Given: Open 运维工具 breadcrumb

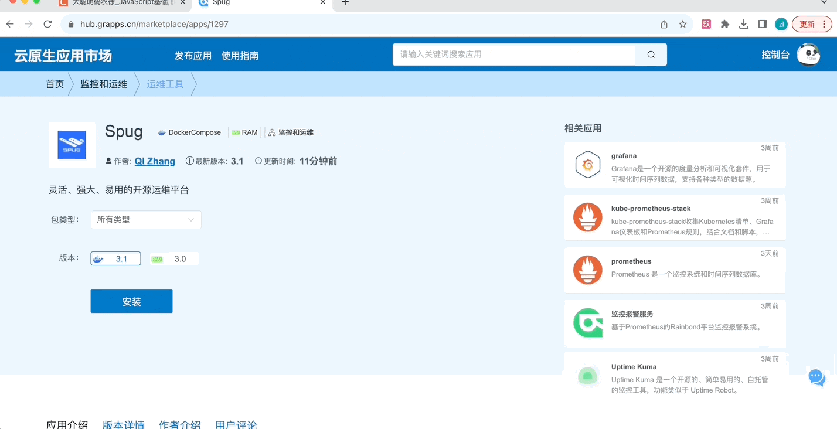Looking at the screenshot, I should pyautogui.click(x=165, y=84).
